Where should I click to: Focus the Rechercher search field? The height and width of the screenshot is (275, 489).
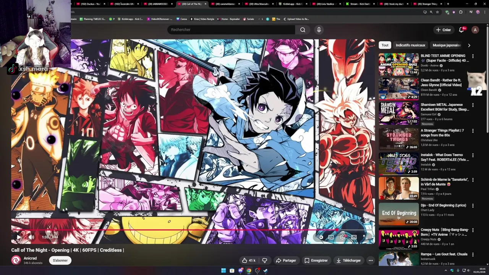231,30
